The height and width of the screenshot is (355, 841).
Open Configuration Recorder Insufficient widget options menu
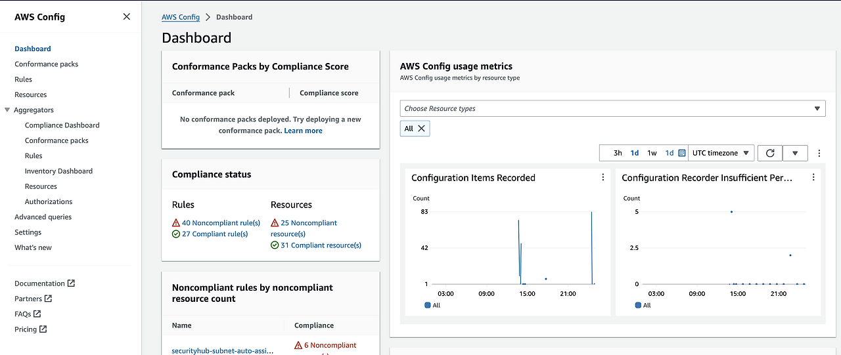[813, 177]
